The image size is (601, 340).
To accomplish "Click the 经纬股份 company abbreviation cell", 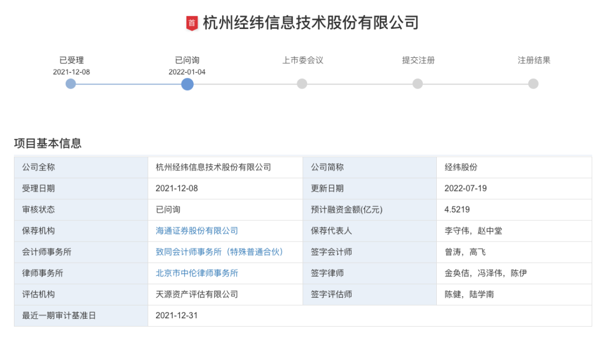I will click(x=461, y=167).
